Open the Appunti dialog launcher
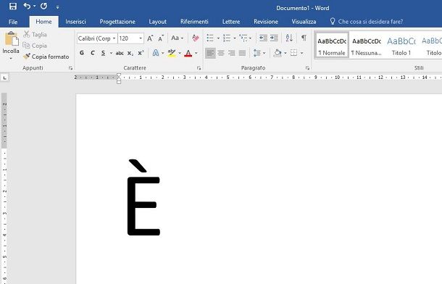This screenshot has width=442, height=284. (70, 68)
